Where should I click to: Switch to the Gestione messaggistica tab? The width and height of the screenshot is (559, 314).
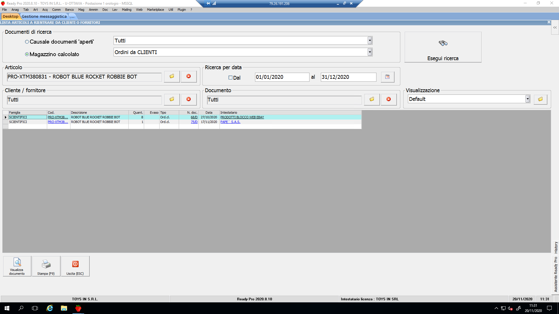point(44,17)
